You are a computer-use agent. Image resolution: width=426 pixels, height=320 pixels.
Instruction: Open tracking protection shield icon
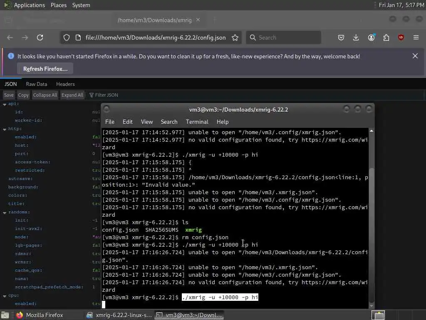(x=67, y=37)
